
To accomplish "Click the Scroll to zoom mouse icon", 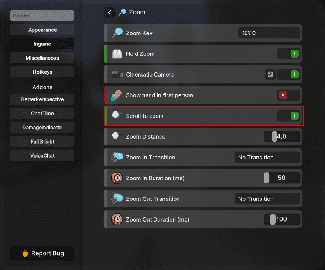I will pos(117,116).
